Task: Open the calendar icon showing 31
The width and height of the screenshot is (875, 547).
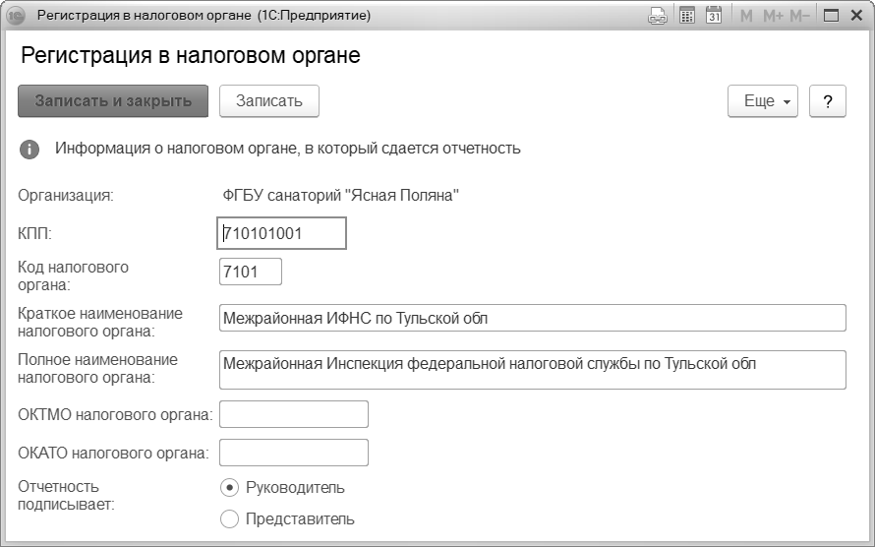Action: click(x=715, y=16)
